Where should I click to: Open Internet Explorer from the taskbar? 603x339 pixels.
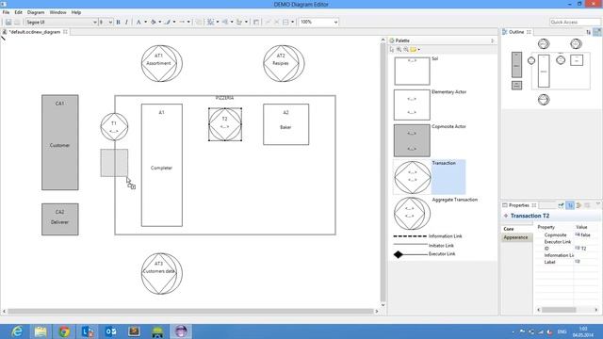point(17,331)
